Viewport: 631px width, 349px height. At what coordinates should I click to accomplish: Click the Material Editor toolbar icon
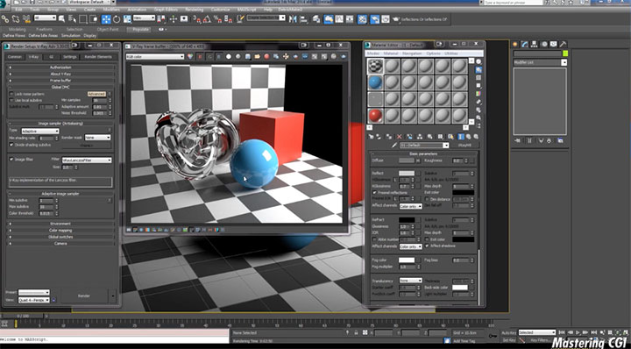(363, 19)
